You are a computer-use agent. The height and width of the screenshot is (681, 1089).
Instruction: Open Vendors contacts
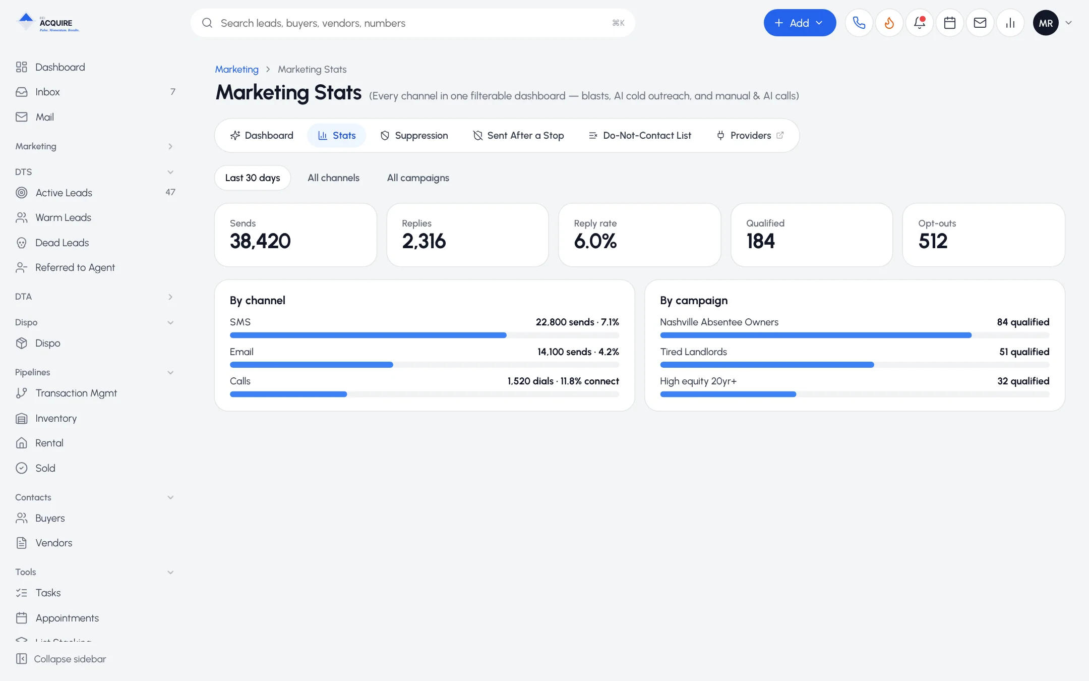(x=95, y=543)
